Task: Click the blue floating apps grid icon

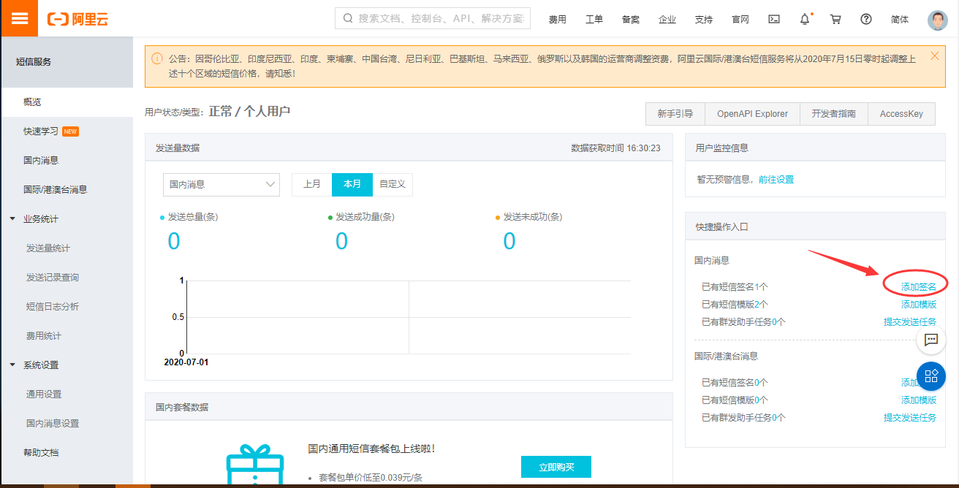Action: click(931, 376)
